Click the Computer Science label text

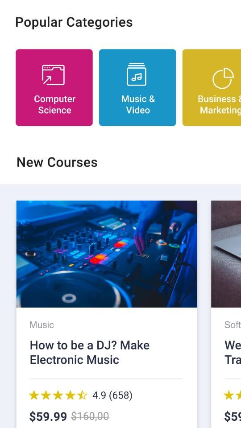click(54, 104)
